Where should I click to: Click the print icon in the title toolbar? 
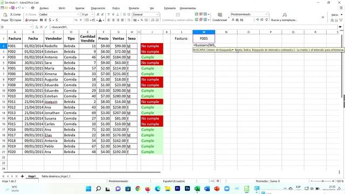(32, 8)
